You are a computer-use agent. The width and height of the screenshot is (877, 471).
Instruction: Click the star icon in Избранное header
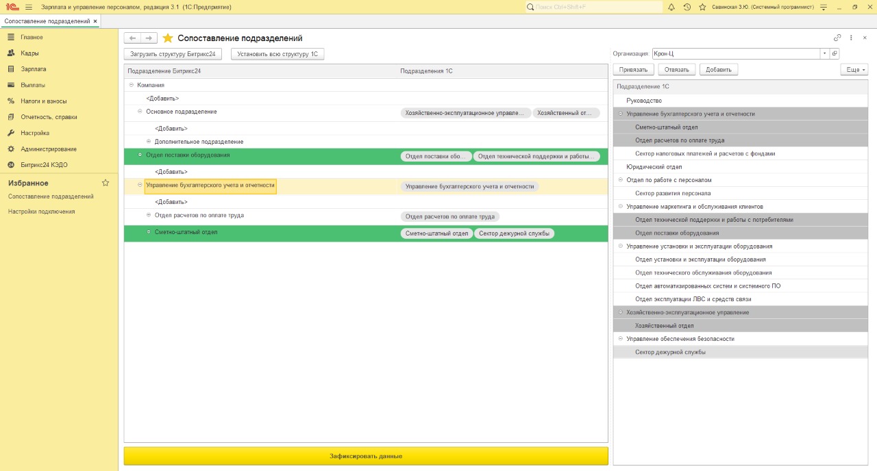(x=106, y=183)
